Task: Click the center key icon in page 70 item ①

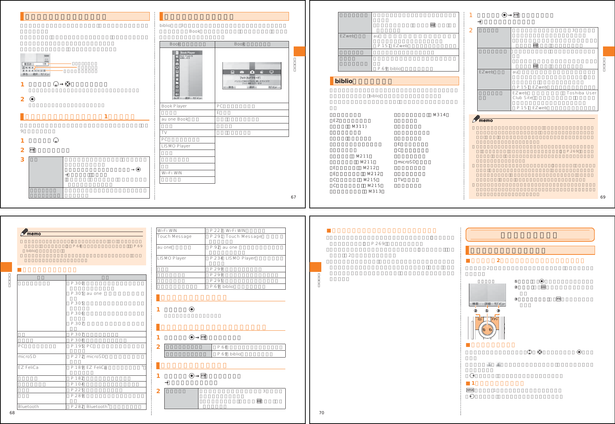Action: pos(542,281)
